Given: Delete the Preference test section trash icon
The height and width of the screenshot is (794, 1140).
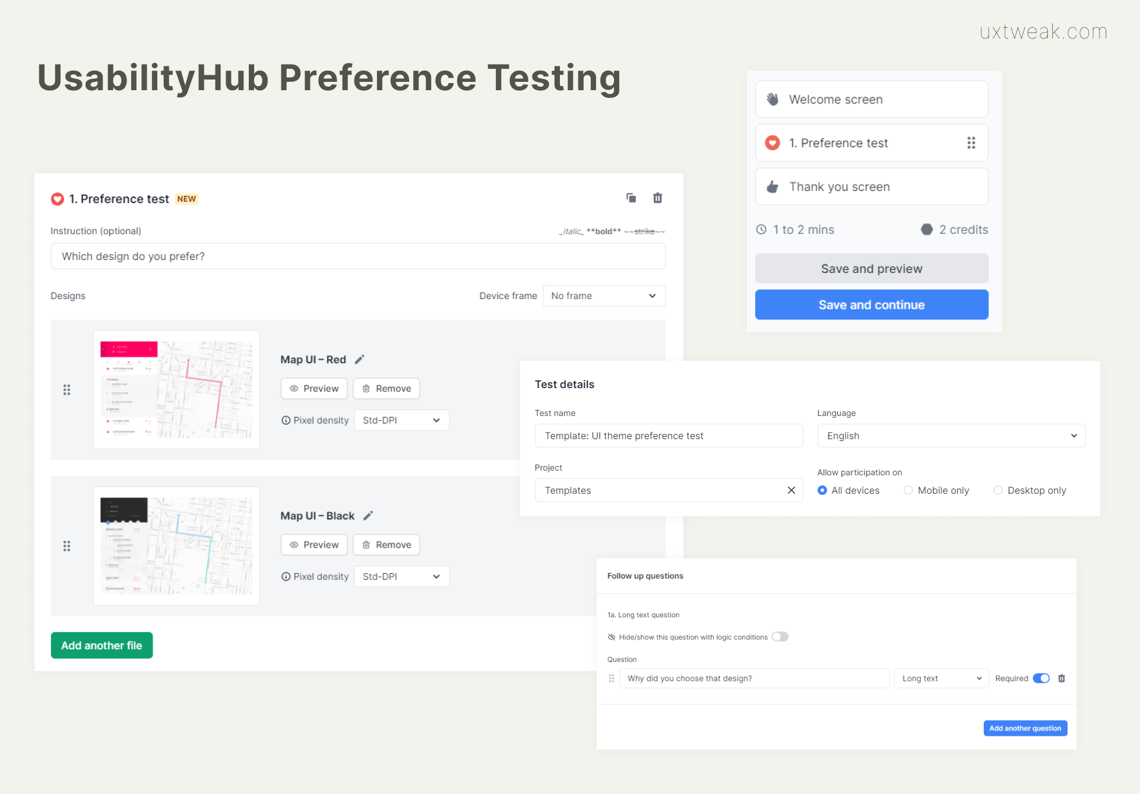Looking at the screenshot, I should (657, 198).
